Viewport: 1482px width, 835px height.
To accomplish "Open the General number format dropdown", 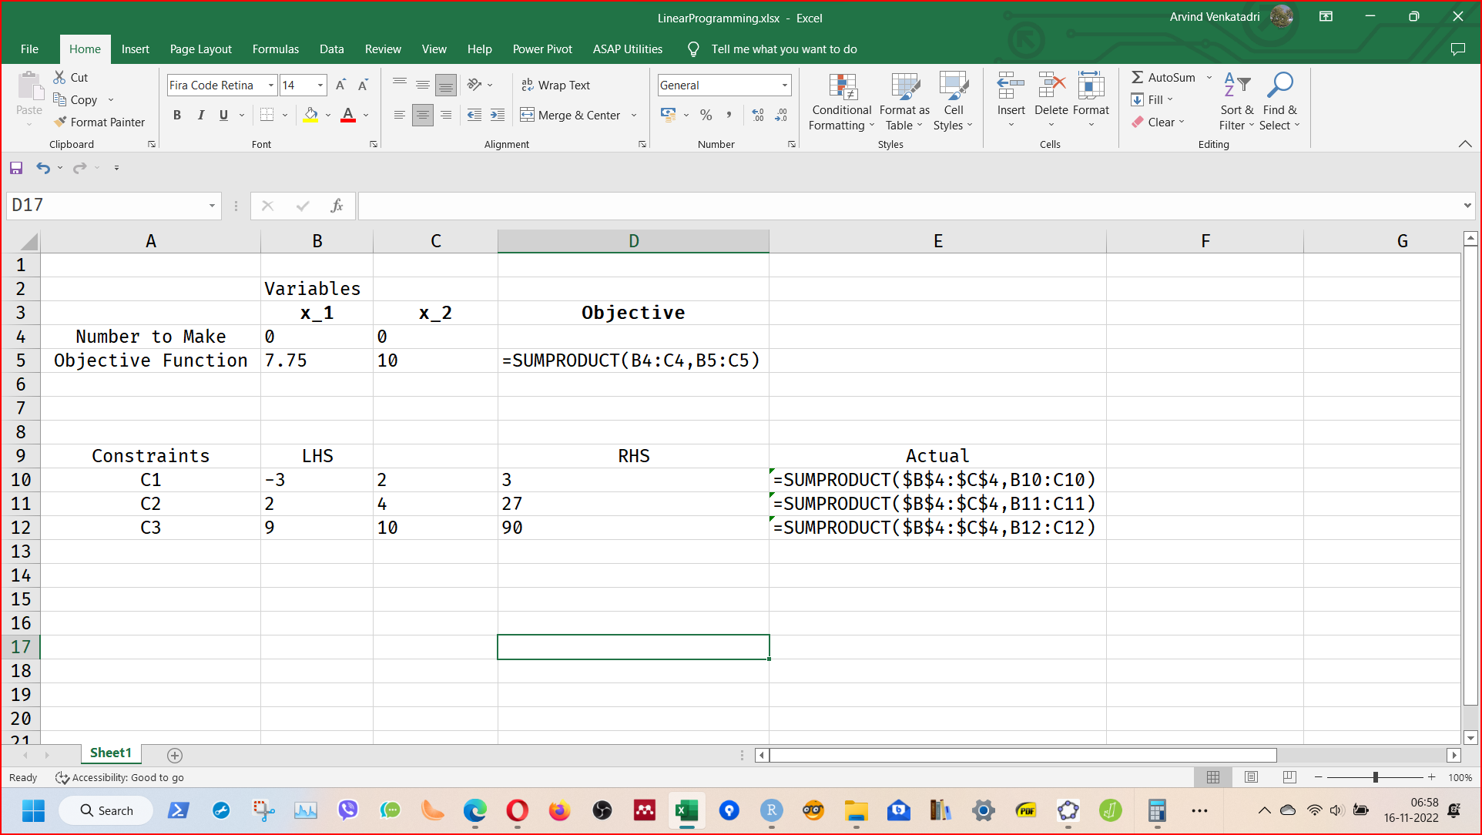I will [785, 85].
